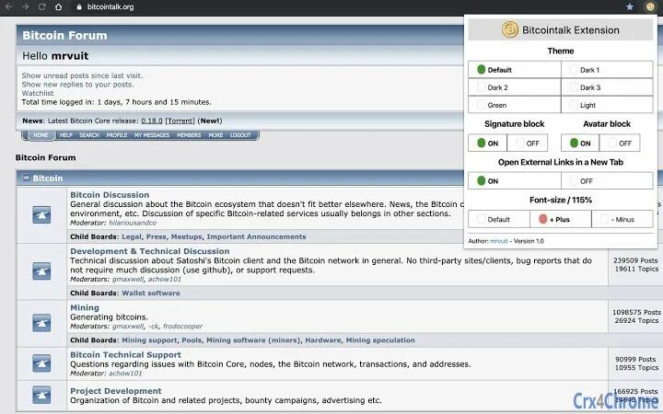Show unread posts since last visit
663x414 pixels.
point(83,75)
